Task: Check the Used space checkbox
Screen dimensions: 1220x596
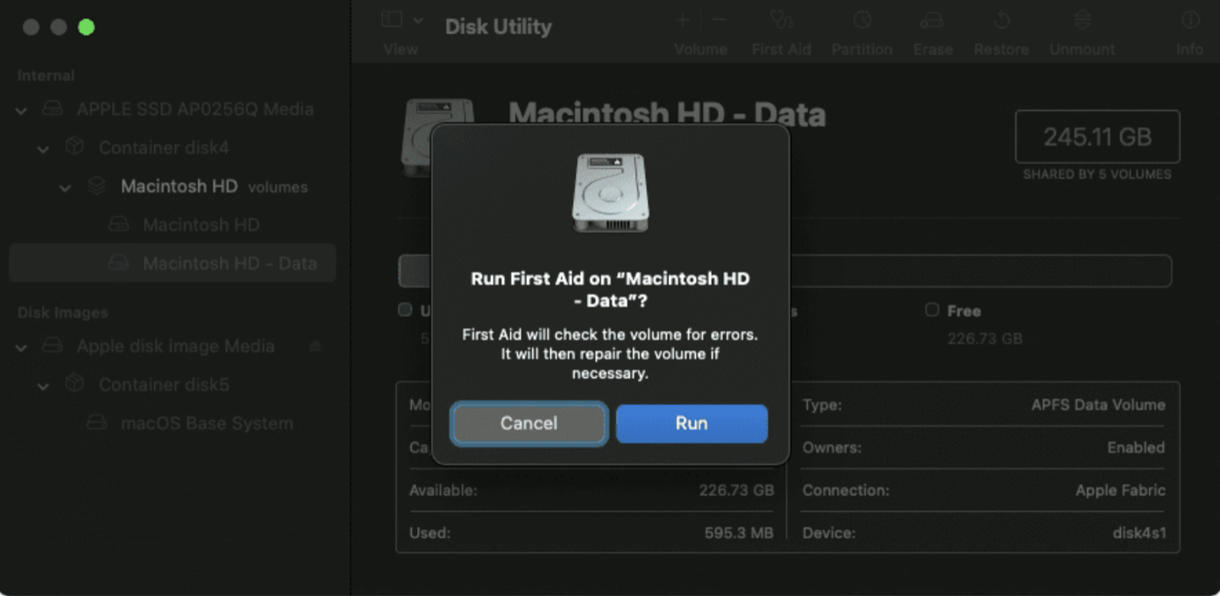Action: (404, 309)
